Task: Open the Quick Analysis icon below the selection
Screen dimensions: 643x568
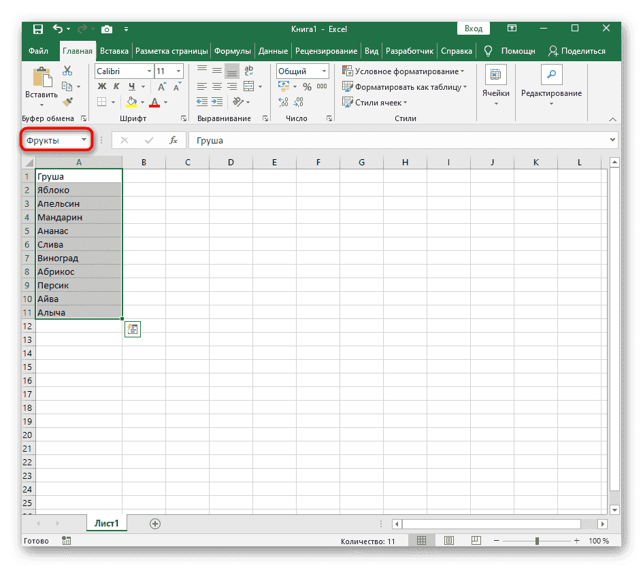Action: (132, 329)
